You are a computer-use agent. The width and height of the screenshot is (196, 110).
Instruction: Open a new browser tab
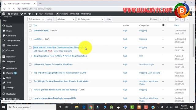pos(40,4)
